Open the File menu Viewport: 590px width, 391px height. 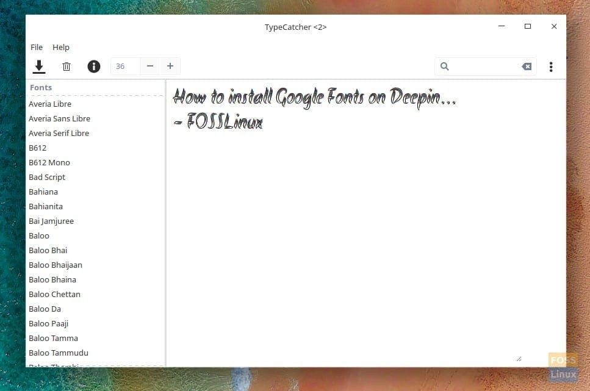(36, 47)
